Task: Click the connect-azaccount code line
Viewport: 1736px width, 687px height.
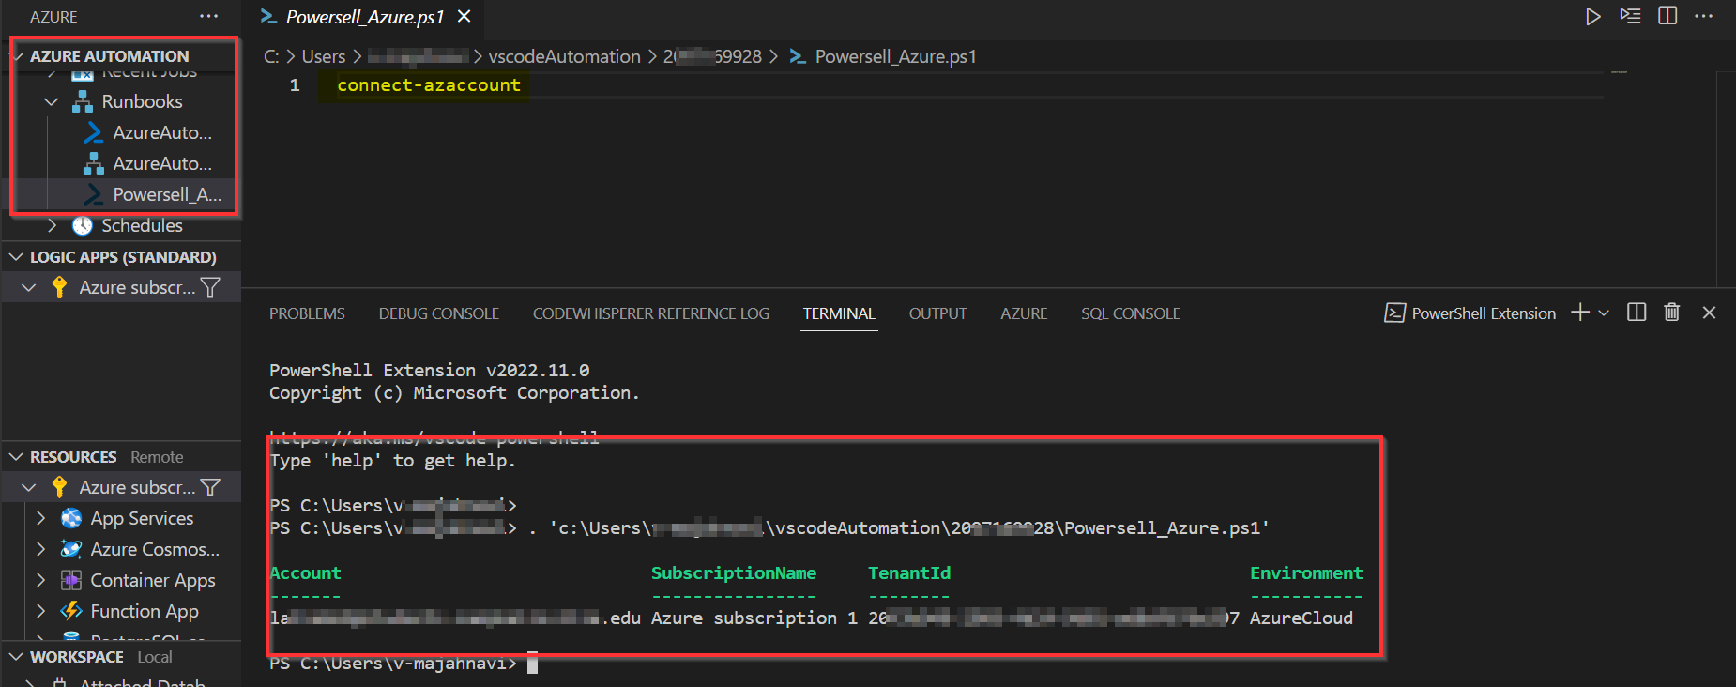Action: [429, 85]
